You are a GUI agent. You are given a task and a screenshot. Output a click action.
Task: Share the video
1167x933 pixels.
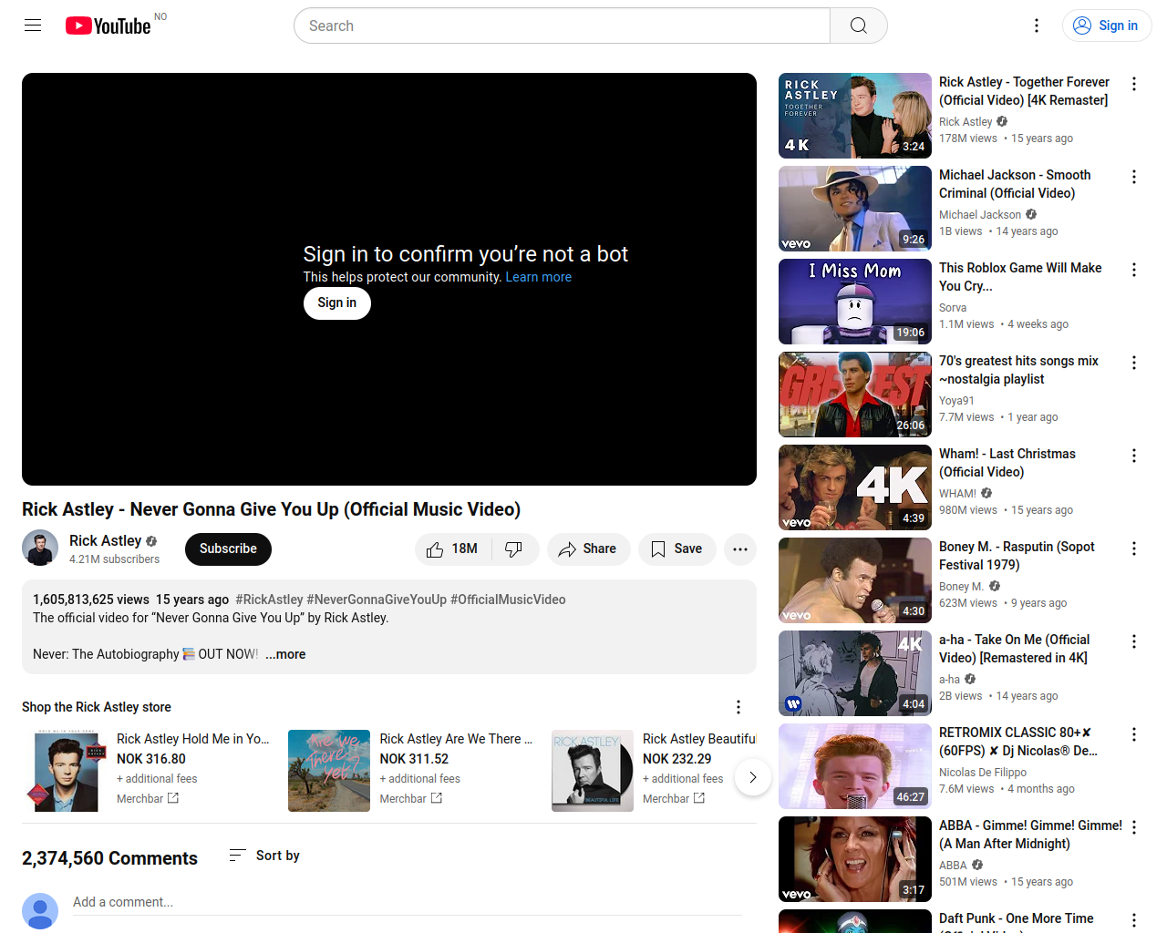589,549
